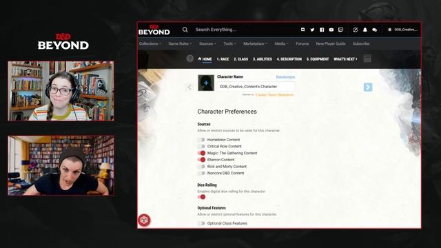Select the Home builder tab

205,59
